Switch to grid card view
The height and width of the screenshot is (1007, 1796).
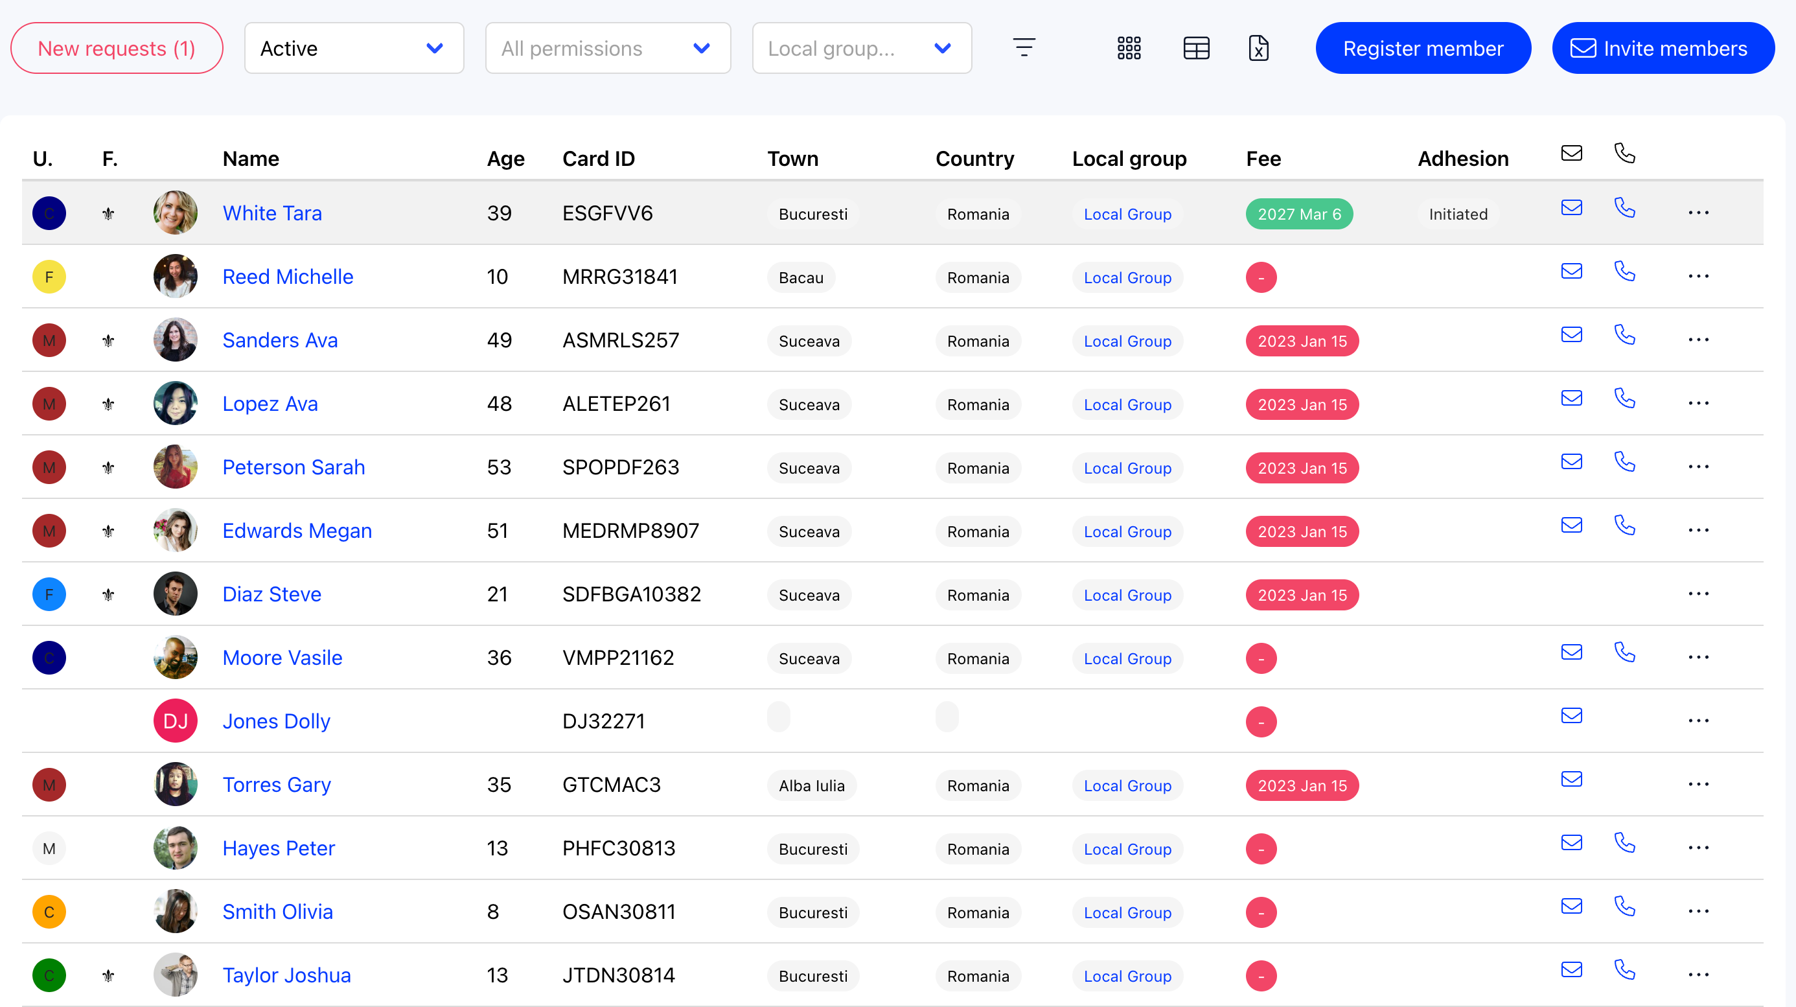point(1129,47)
